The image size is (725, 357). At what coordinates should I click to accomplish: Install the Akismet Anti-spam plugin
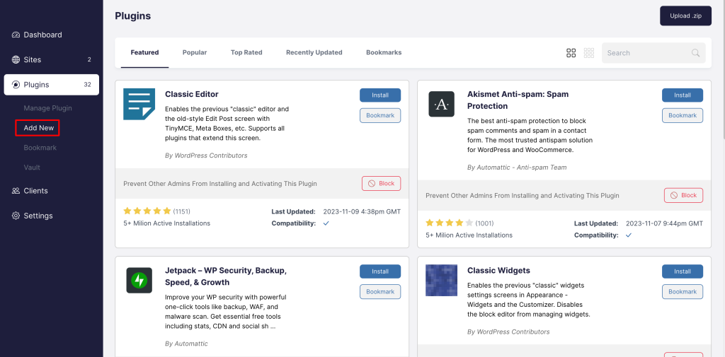tap(683, 95)
